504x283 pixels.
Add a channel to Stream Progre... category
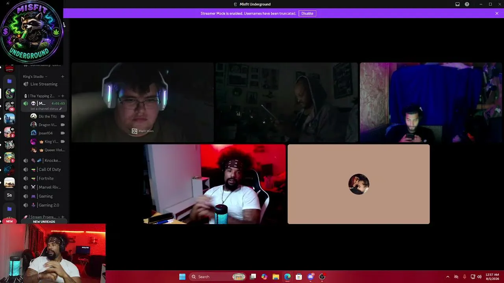63,217
